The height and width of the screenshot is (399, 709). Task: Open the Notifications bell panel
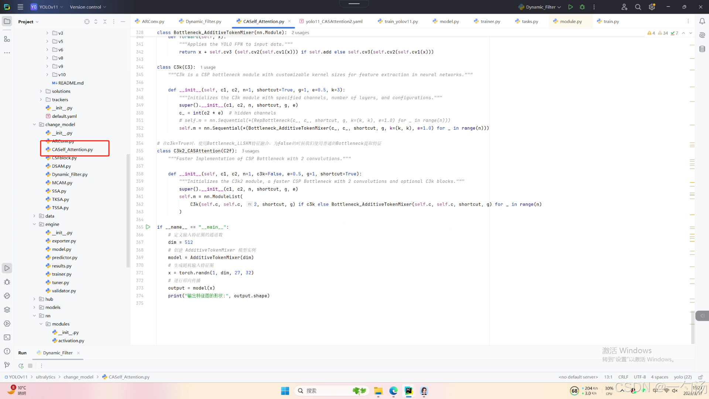coord(702,21)
